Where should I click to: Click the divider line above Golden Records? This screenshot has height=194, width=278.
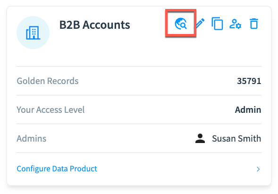[x=139, y=67]
